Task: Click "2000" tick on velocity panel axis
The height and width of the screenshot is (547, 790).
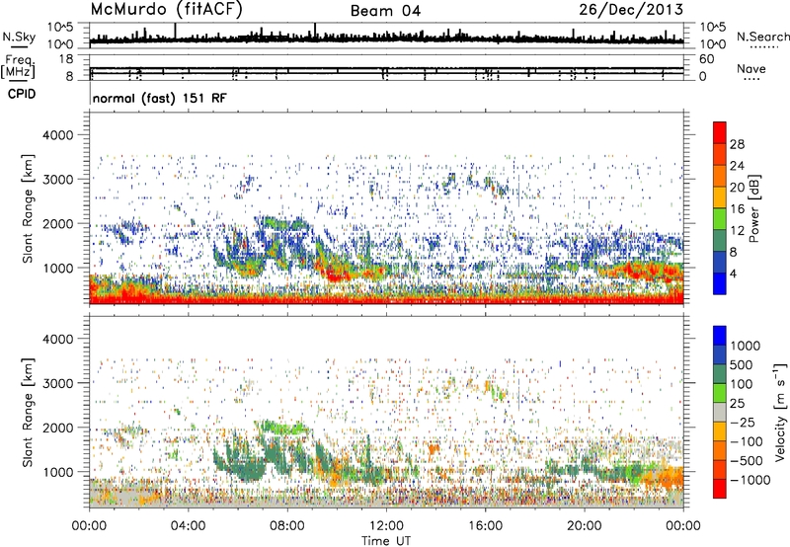Action: coord(58,429)
